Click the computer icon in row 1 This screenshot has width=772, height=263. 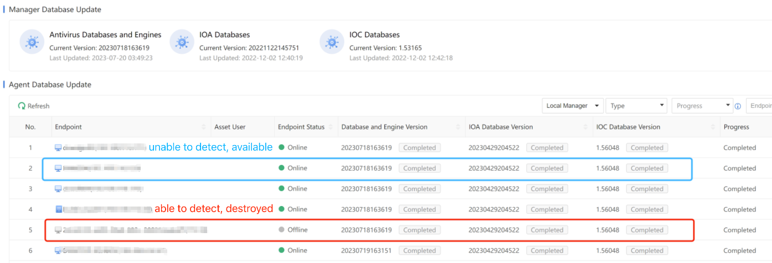[x=58, y=148]
